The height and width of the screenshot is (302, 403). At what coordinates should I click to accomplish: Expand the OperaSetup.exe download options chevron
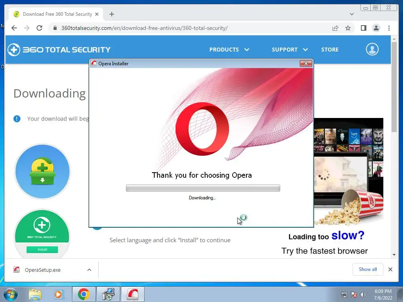(89, 270)
